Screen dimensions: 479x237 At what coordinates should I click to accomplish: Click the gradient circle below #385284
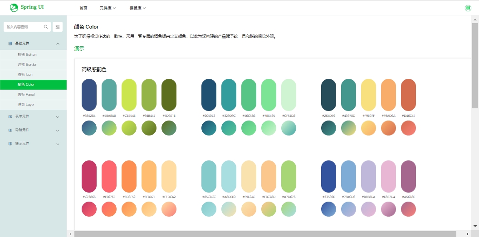(x=89, y=128)
